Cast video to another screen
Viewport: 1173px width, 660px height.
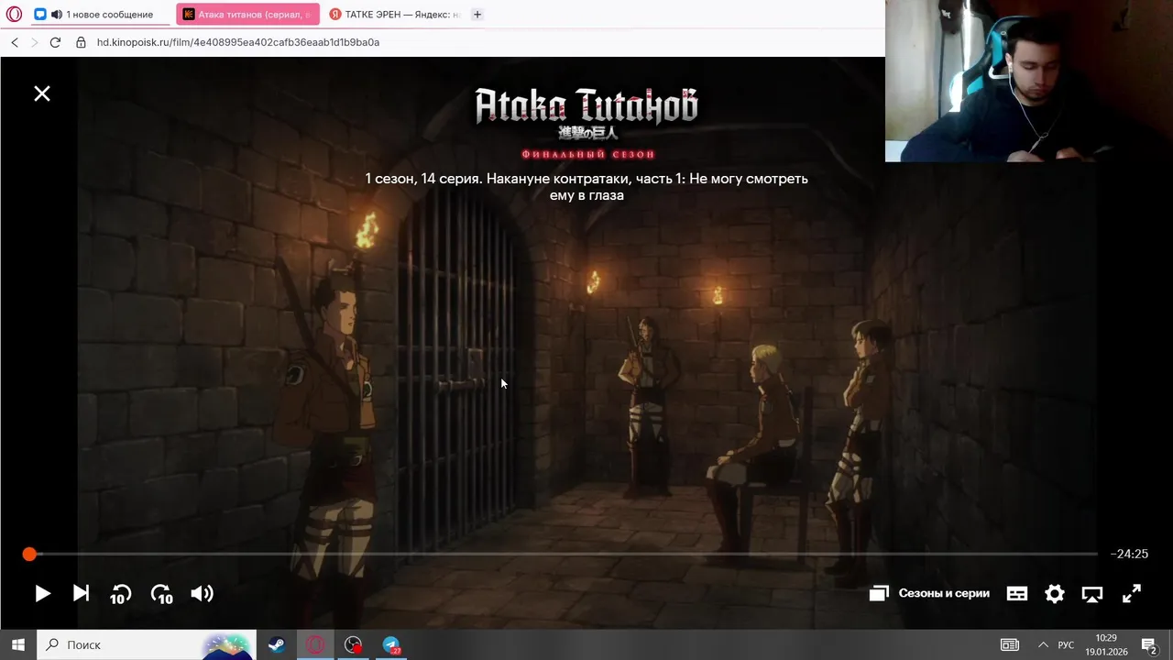1092,594
